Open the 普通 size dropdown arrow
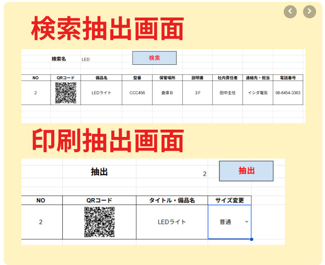The width and height of the screenshot is (325, 265). coord(247,222)
